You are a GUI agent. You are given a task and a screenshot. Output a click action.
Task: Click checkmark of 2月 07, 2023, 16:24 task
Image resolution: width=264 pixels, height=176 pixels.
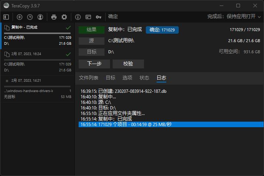[x=68, y=54]
